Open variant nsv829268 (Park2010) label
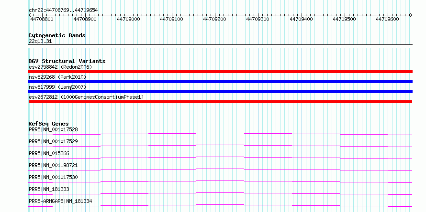 click(57, 77)
